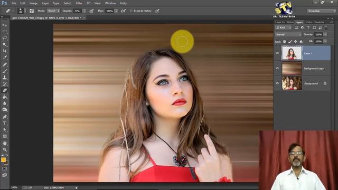This screenshot has height=190, width=338.
Task: Open the layer Opacity dropdown arrow
Action: [x=325, y=34]
